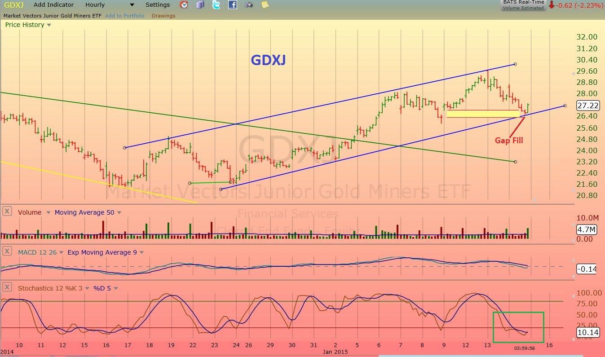Screen dimensions: 605x357
Task: Click the Add to Portfolio link
Action: coord(125,16)
